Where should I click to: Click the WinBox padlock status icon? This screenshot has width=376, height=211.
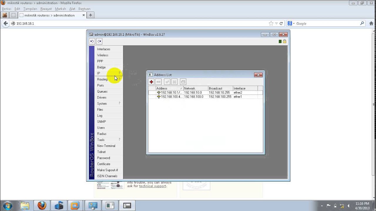(x=285, y=41)
